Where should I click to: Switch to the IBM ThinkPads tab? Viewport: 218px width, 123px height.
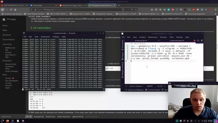[14, 5]
